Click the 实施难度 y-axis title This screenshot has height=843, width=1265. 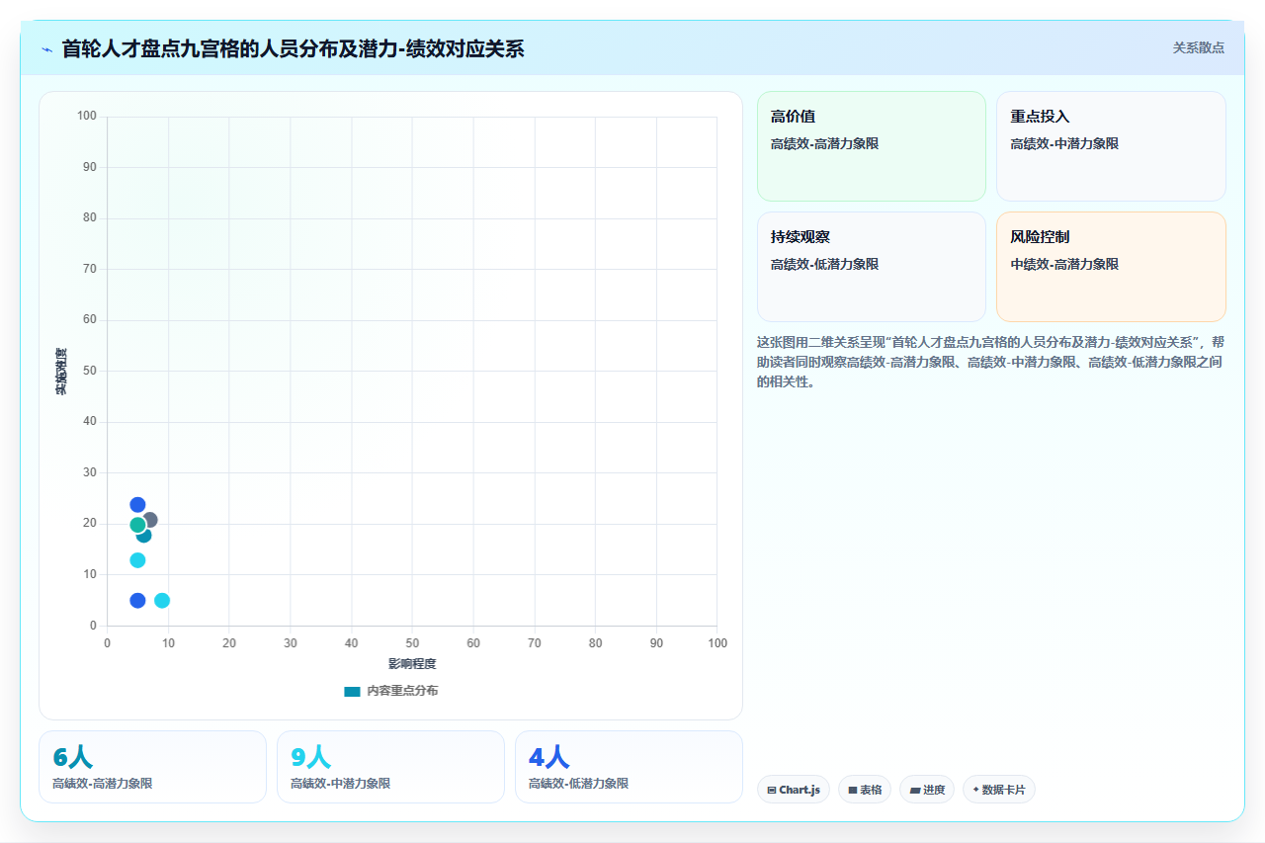pos(61,372)
